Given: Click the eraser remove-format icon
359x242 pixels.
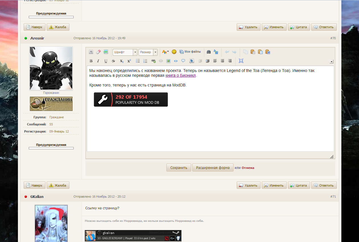Looking at the screenshot, I should pyautogui.click(x=98, y=52).
